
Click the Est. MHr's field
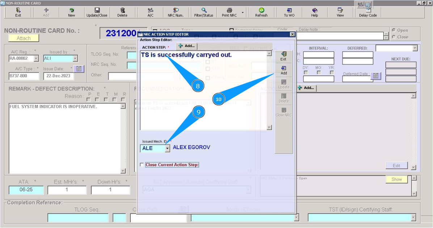(67, 190)
